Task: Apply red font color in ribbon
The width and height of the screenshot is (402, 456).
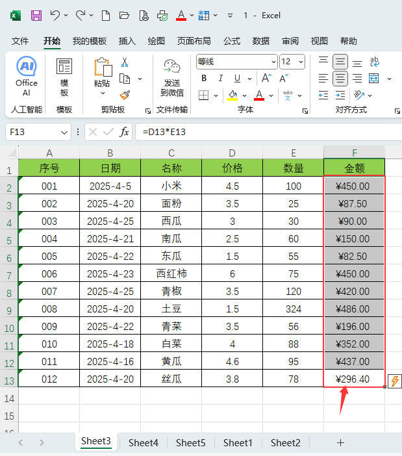Action: click(x=259, y=95)
